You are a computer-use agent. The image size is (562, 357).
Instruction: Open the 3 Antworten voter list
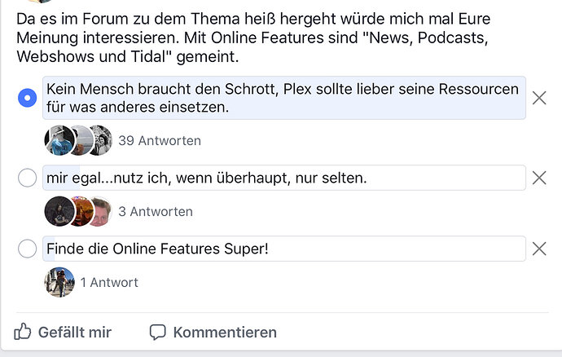156,211
